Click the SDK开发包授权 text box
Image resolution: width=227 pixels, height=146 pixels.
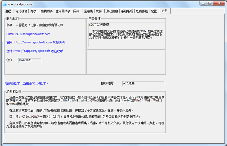127,35
